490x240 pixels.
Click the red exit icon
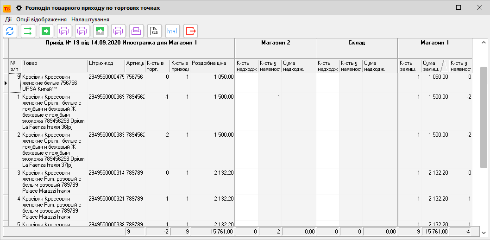click(190, 31)
